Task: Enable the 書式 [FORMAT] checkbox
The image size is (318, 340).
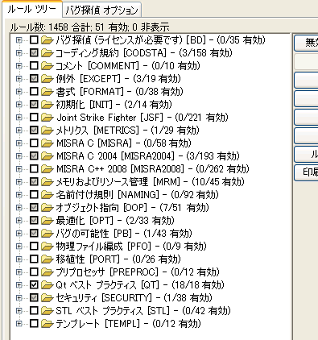Action: coord(34,92)
